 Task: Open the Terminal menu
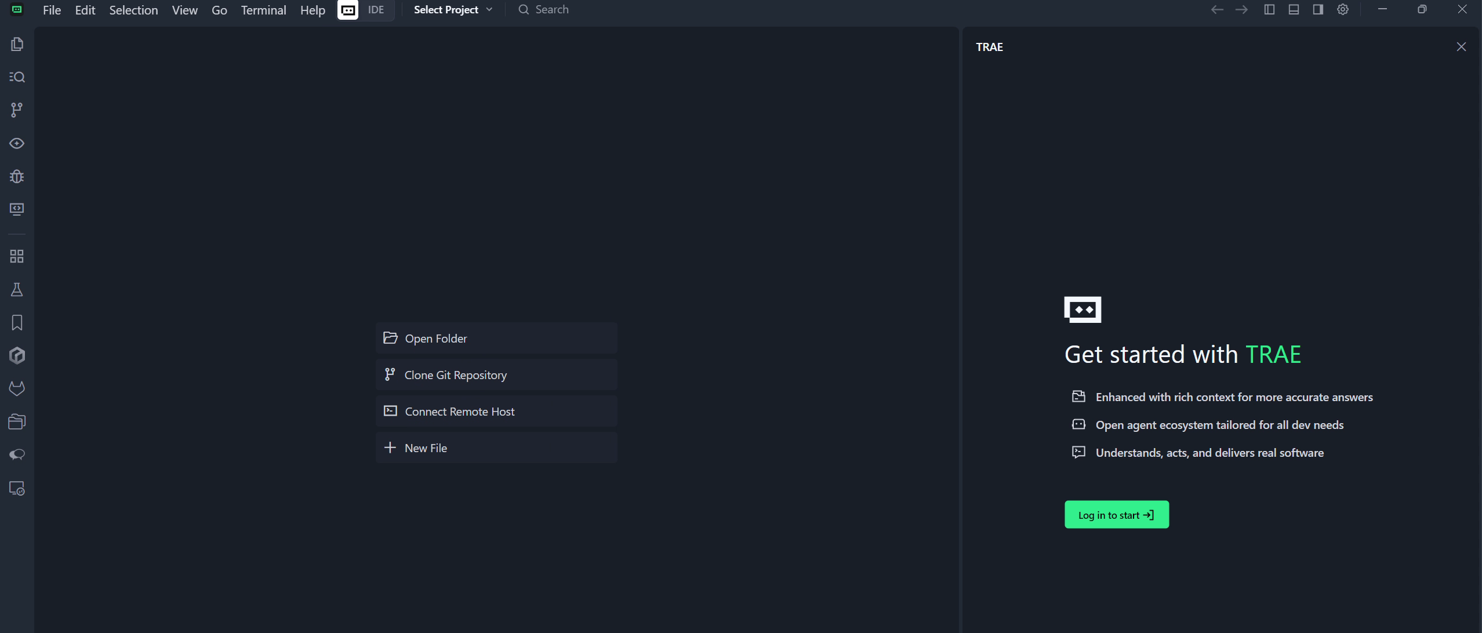[x=263, y=10]
